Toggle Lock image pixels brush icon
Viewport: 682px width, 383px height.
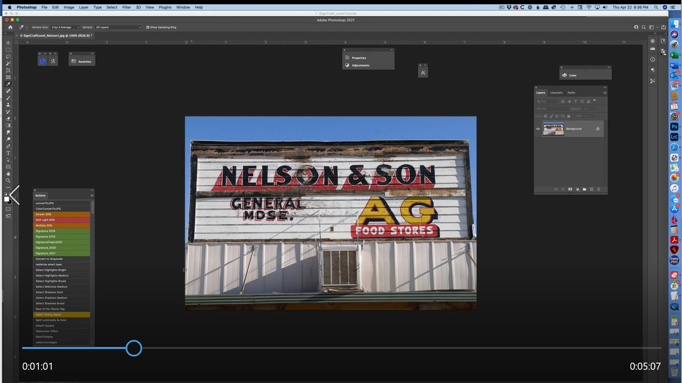(551, 116)
